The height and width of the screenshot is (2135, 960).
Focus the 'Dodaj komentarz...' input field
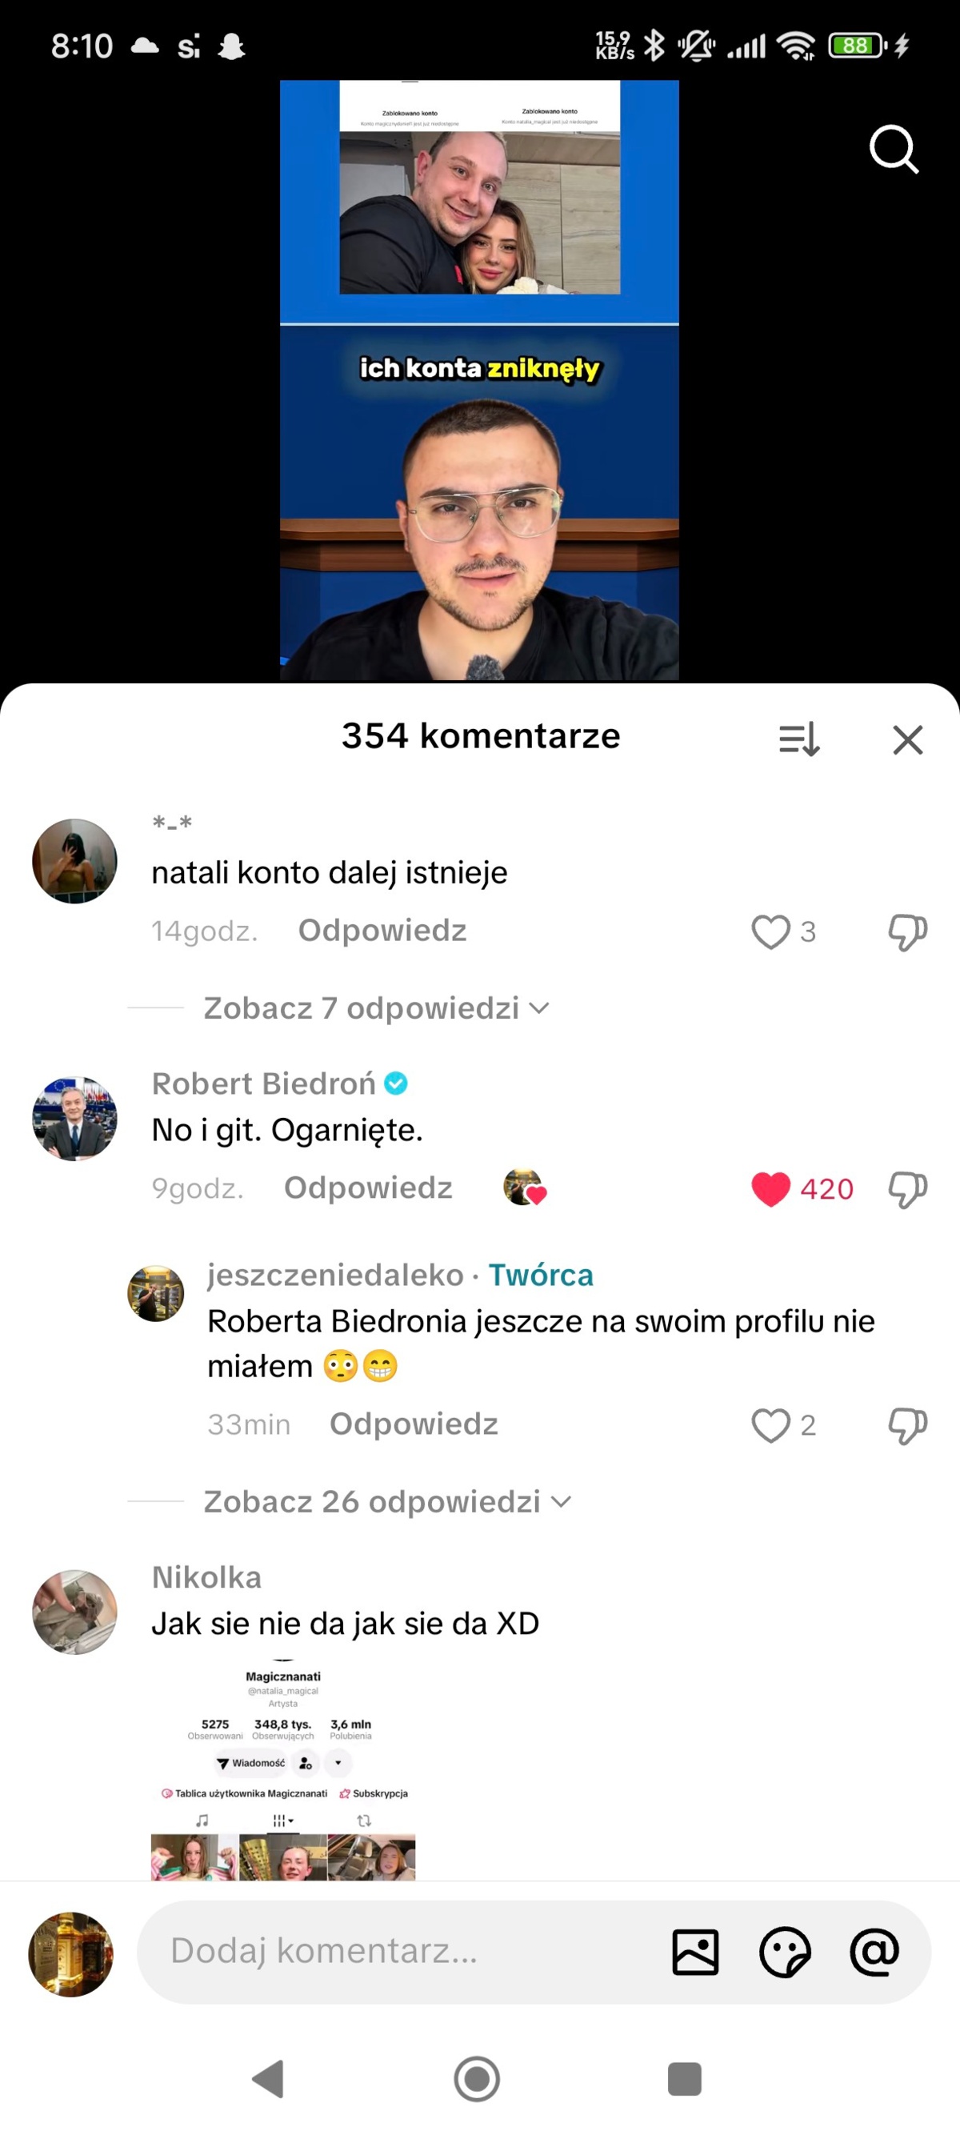tap(398, 1952)
